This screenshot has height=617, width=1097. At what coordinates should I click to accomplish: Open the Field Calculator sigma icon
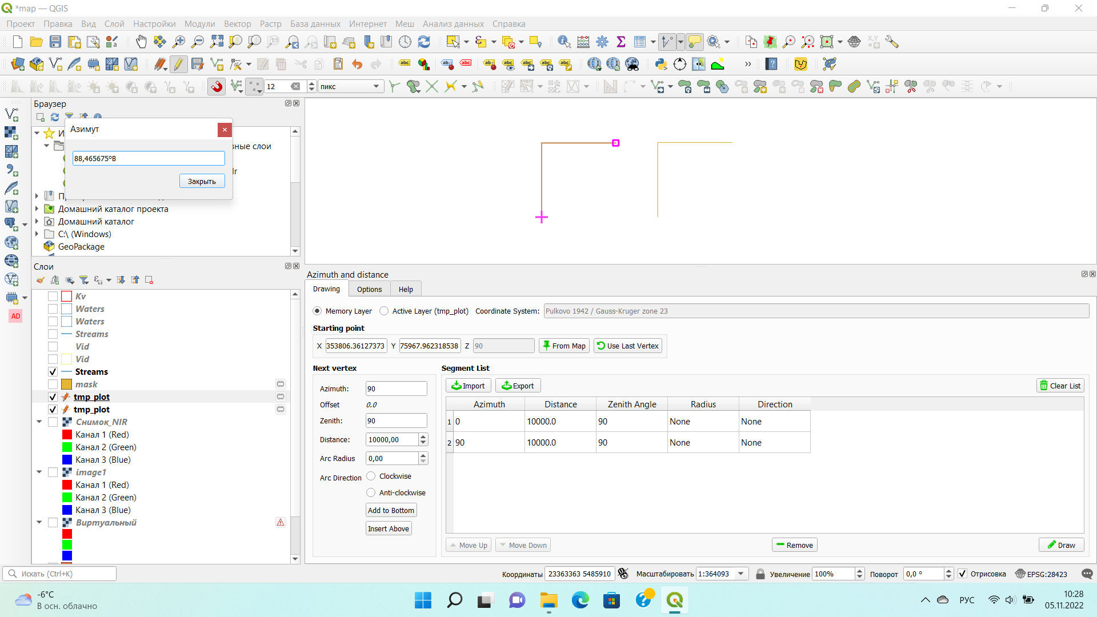coord(621,42)
